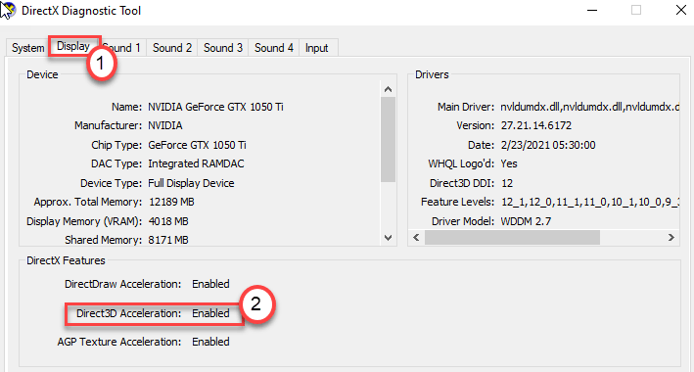Viewport: 694px width, 372px height.
Task: Open the Display tab
Action: tap(73, 46)
